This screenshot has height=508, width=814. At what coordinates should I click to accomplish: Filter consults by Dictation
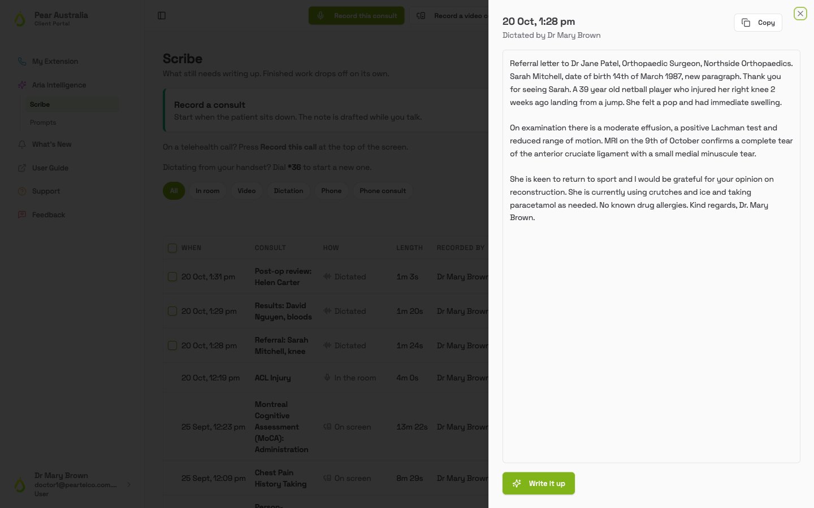[288, 191]
